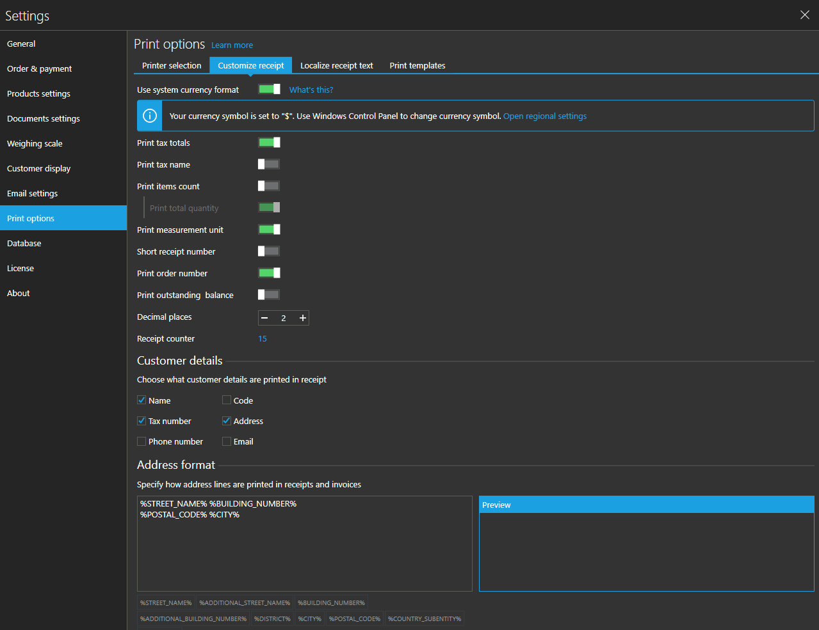Open regional settings link
819x630 pixels.
545,116
